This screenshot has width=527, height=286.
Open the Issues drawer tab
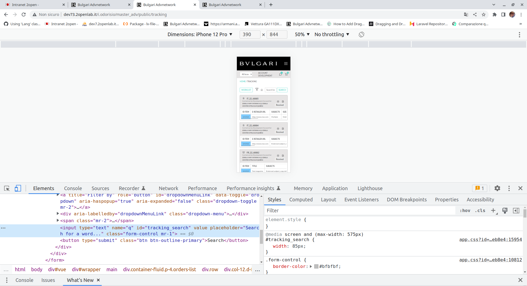(48, 280)
